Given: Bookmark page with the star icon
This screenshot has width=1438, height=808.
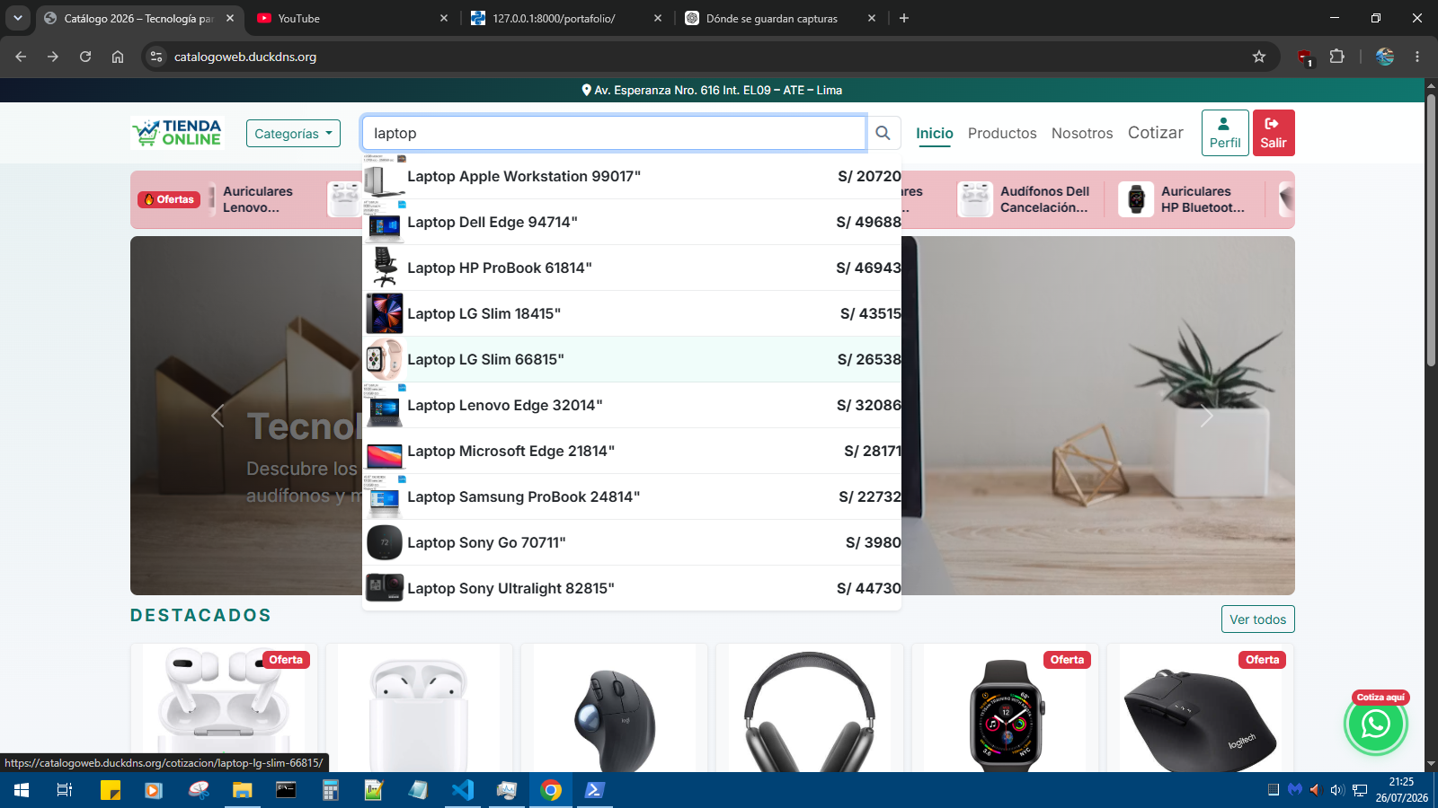Looking at the screenshot, I should [x=1259, y=57].
